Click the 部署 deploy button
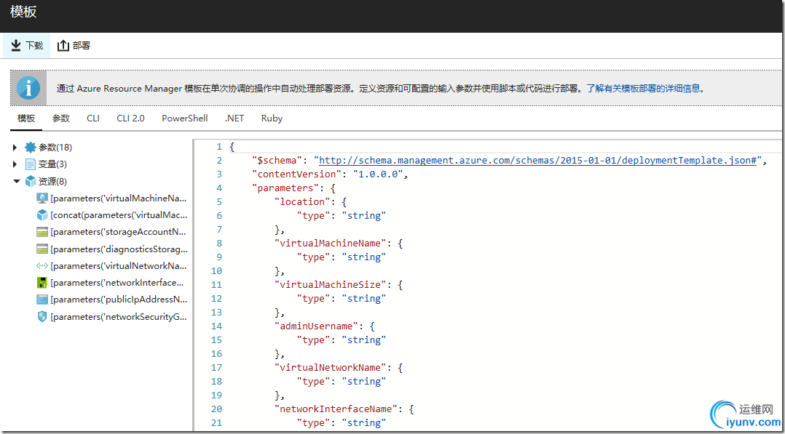The height and width of the screenshot is (434, 785). tap(74, 46)
